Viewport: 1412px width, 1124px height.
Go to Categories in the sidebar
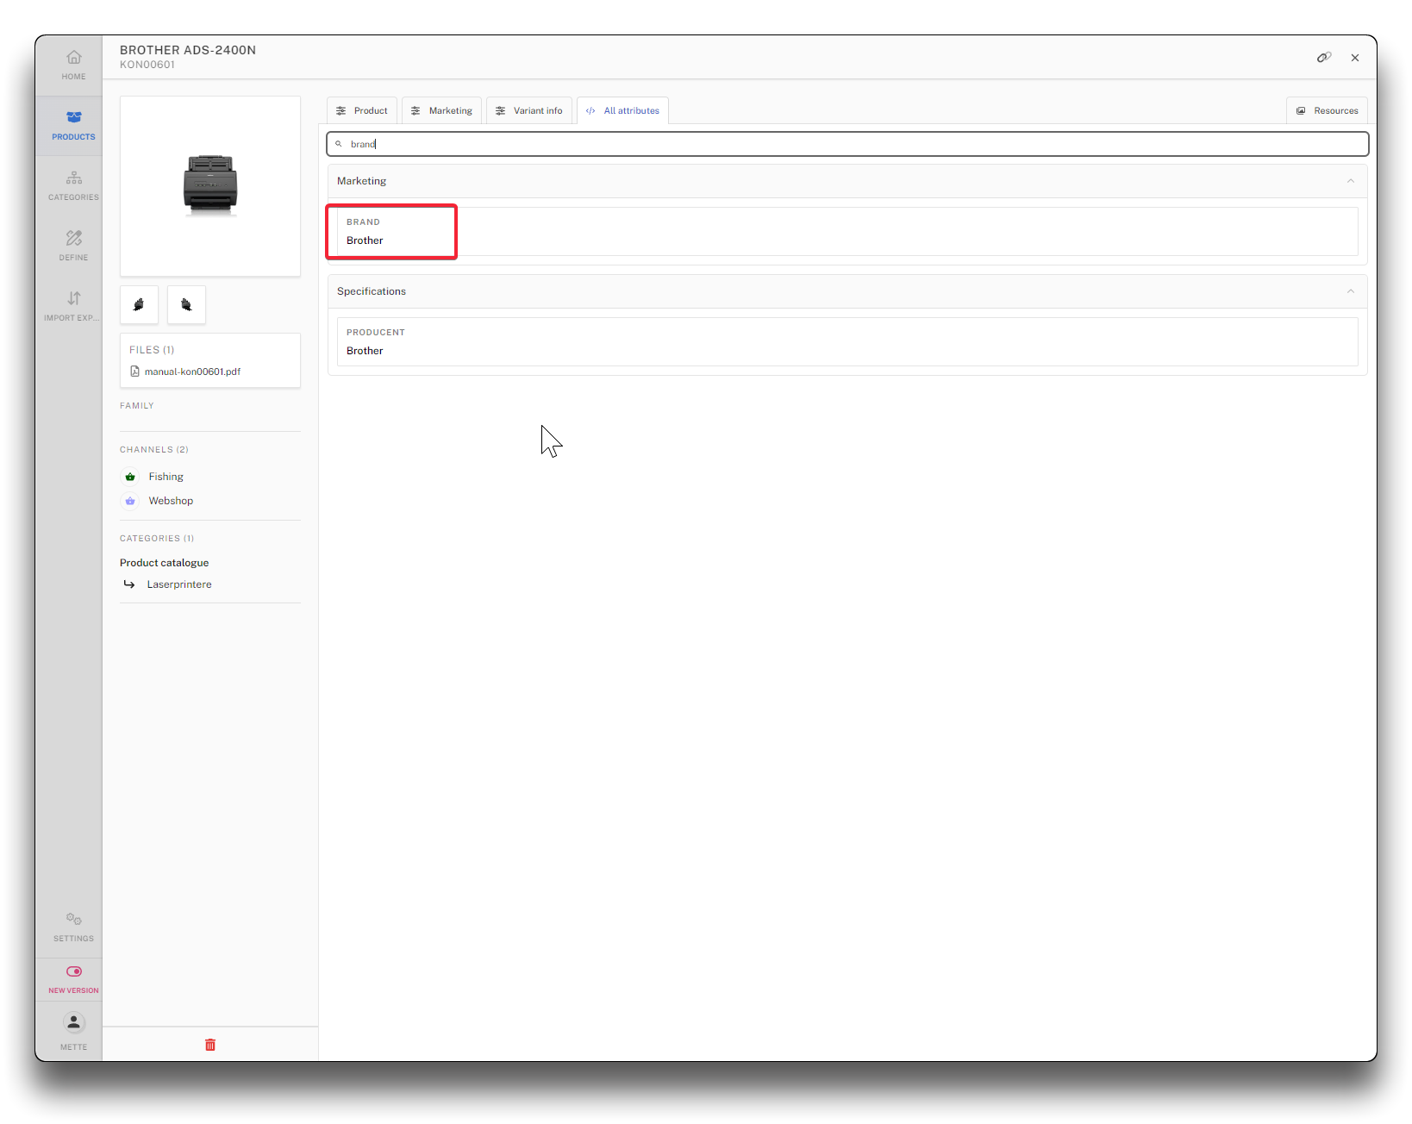[x=73, y=185]
